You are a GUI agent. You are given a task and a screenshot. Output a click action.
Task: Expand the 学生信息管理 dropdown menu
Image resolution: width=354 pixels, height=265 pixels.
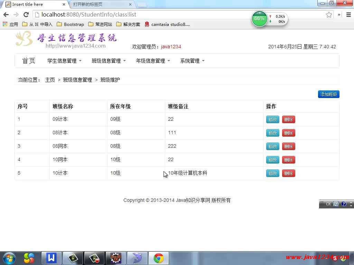coord(64,61)
